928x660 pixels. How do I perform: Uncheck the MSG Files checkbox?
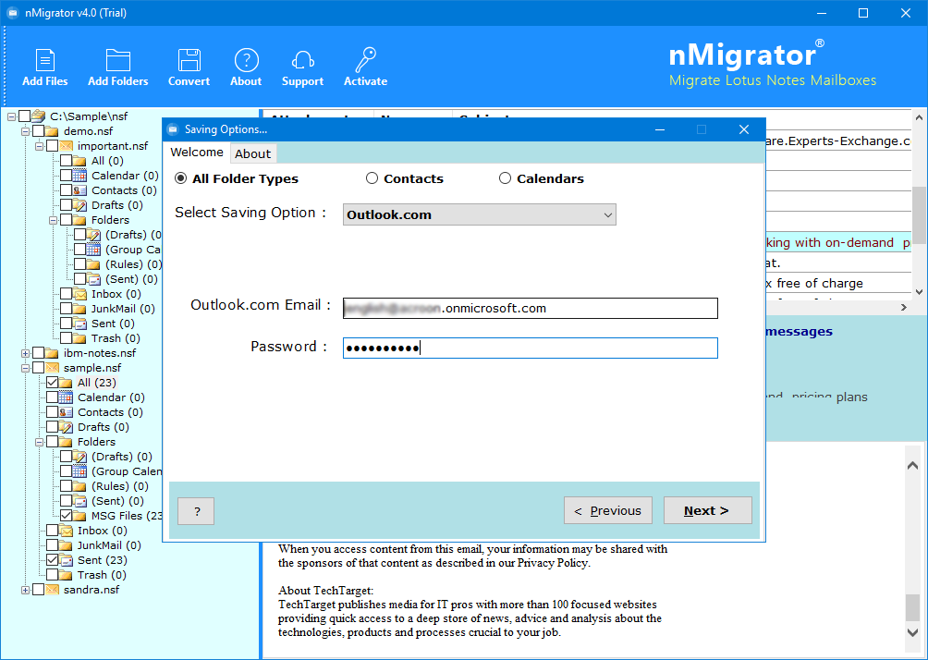pyautogui.click(x=66, y=516)
